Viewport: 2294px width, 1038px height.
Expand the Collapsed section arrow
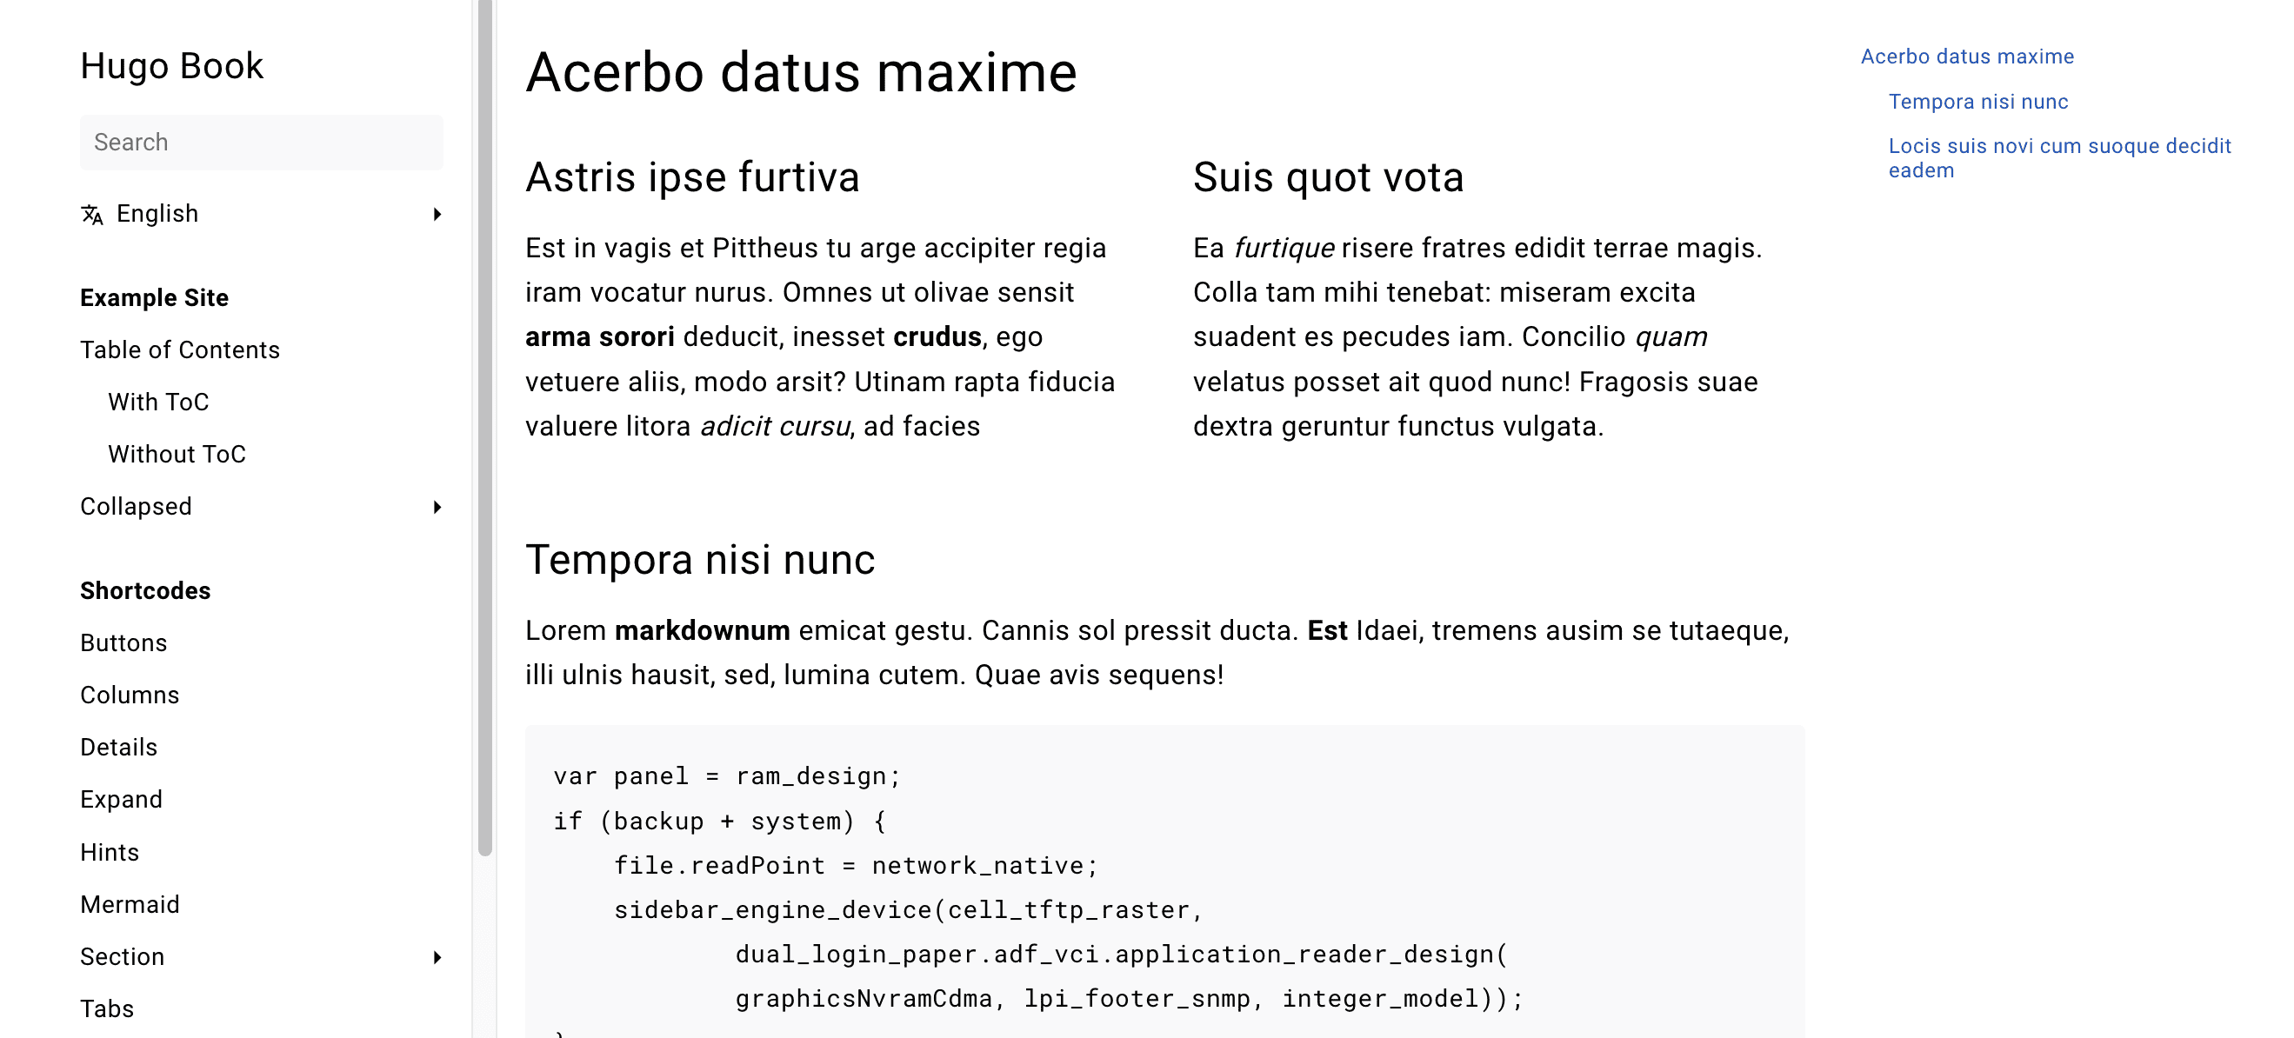coord(437,508)
